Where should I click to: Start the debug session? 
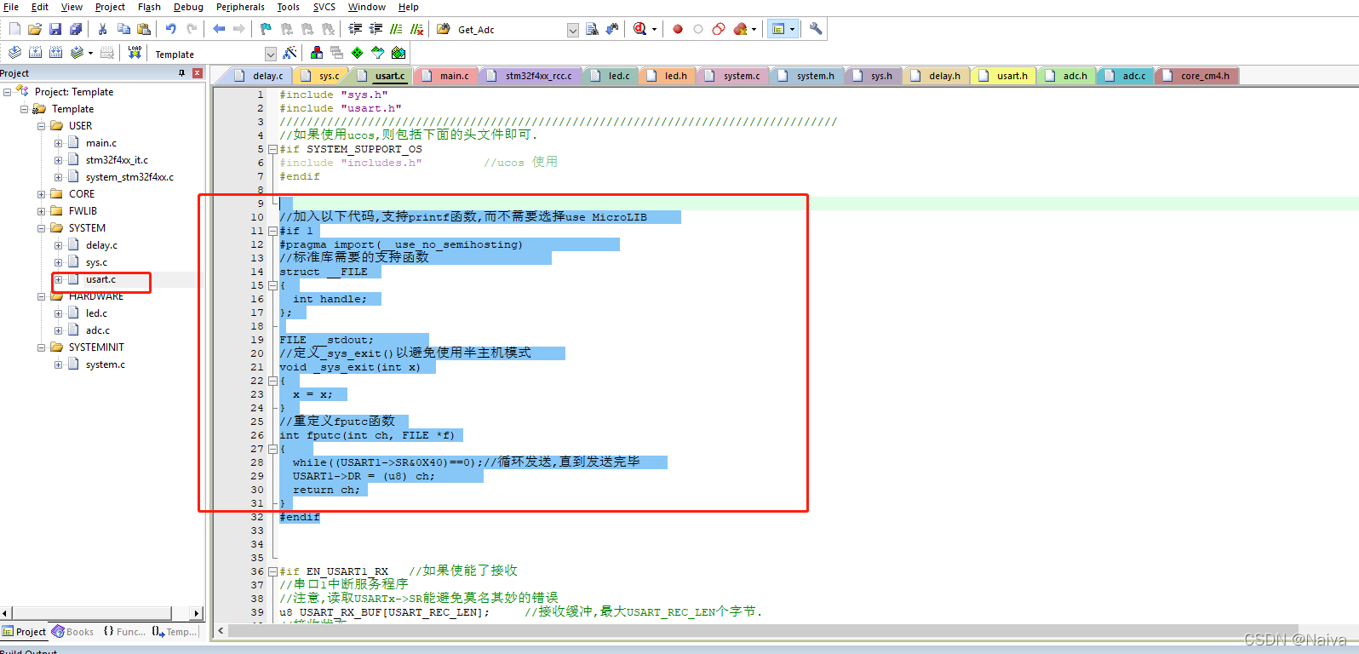[640, 29]
